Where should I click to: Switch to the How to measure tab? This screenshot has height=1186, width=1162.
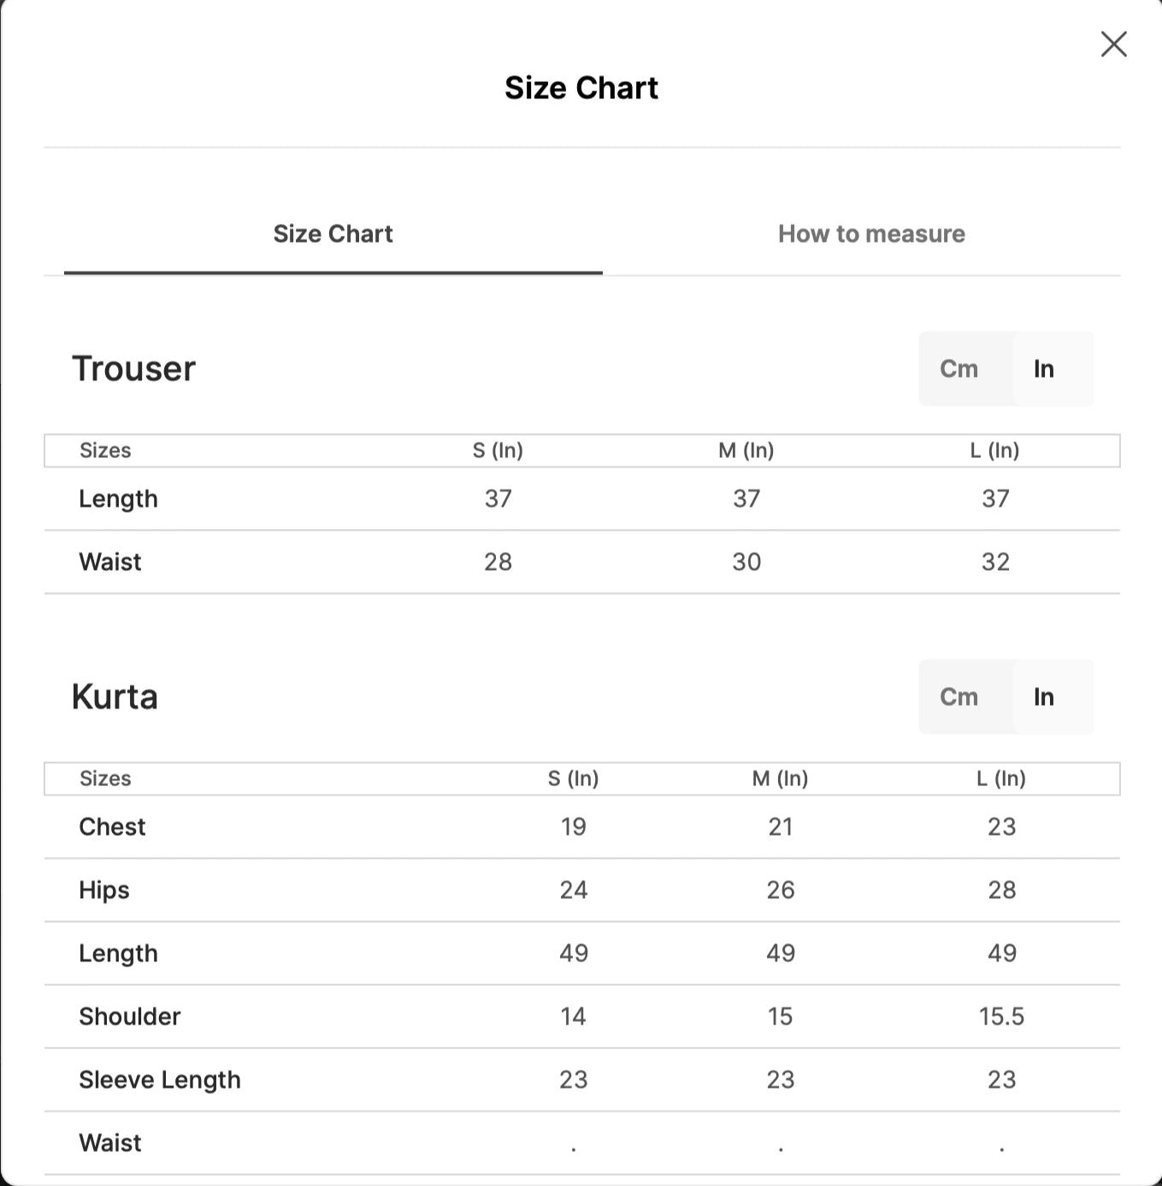(x=870, y=233)
